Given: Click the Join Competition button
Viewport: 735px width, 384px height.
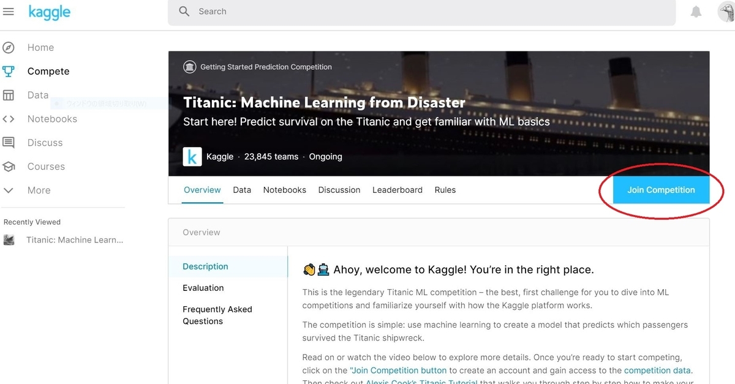Looking at the screenshot, I should click(661, 190).
